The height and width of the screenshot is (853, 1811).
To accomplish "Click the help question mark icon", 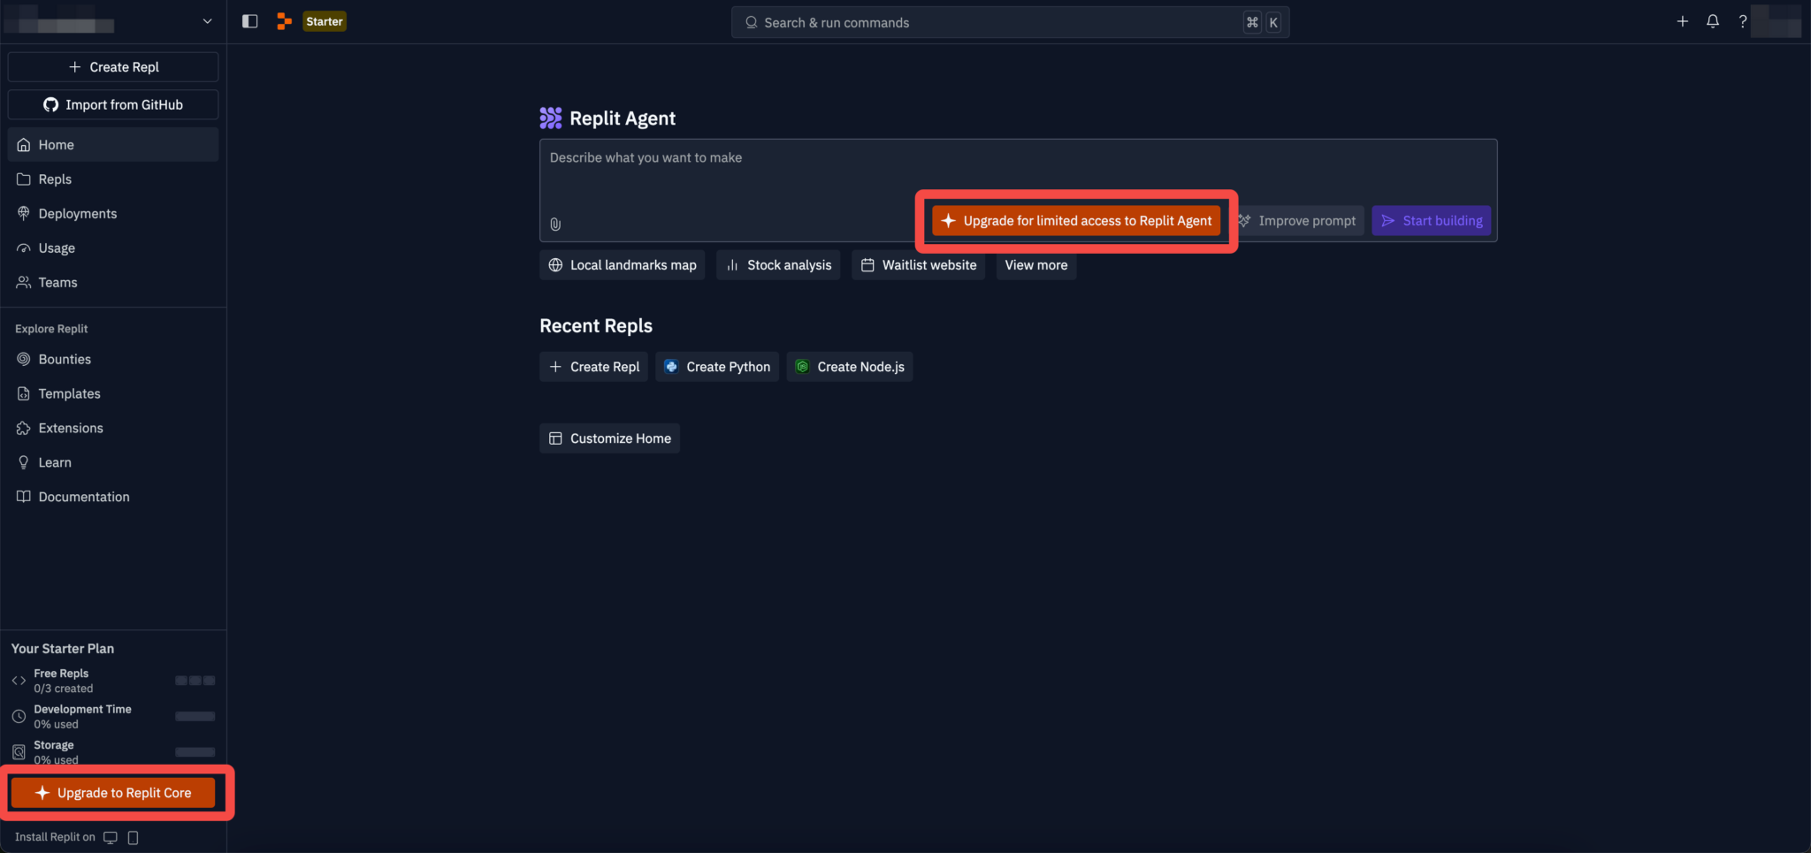I will (1742, 21).
